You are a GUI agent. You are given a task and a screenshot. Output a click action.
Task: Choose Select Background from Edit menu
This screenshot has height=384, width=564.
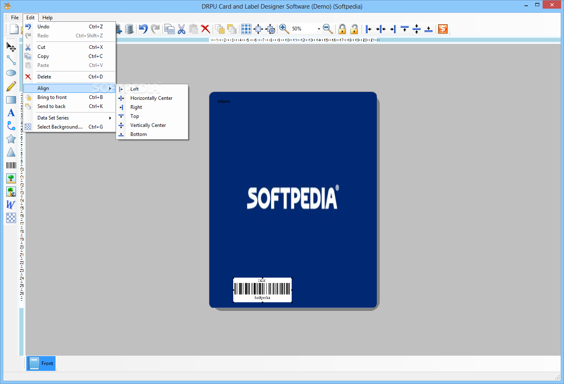tap(69, 127)
